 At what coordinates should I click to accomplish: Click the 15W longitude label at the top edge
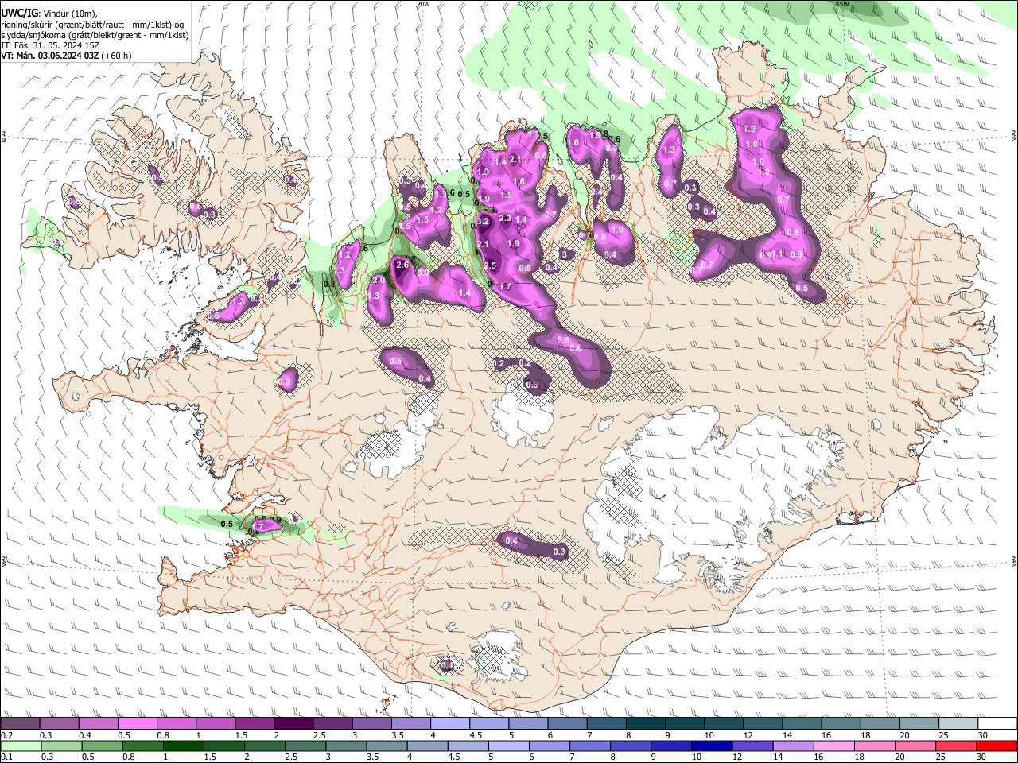tap(843, 4)
